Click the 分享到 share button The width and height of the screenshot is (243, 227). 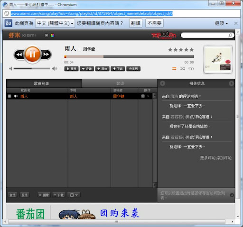point(133,69)
